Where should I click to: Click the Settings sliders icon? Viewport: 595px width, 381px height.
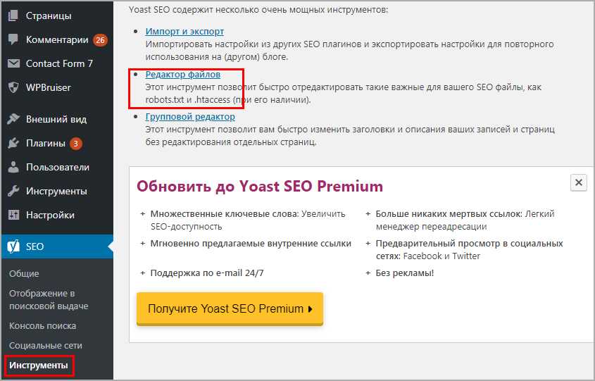click(x=13, y=215)
